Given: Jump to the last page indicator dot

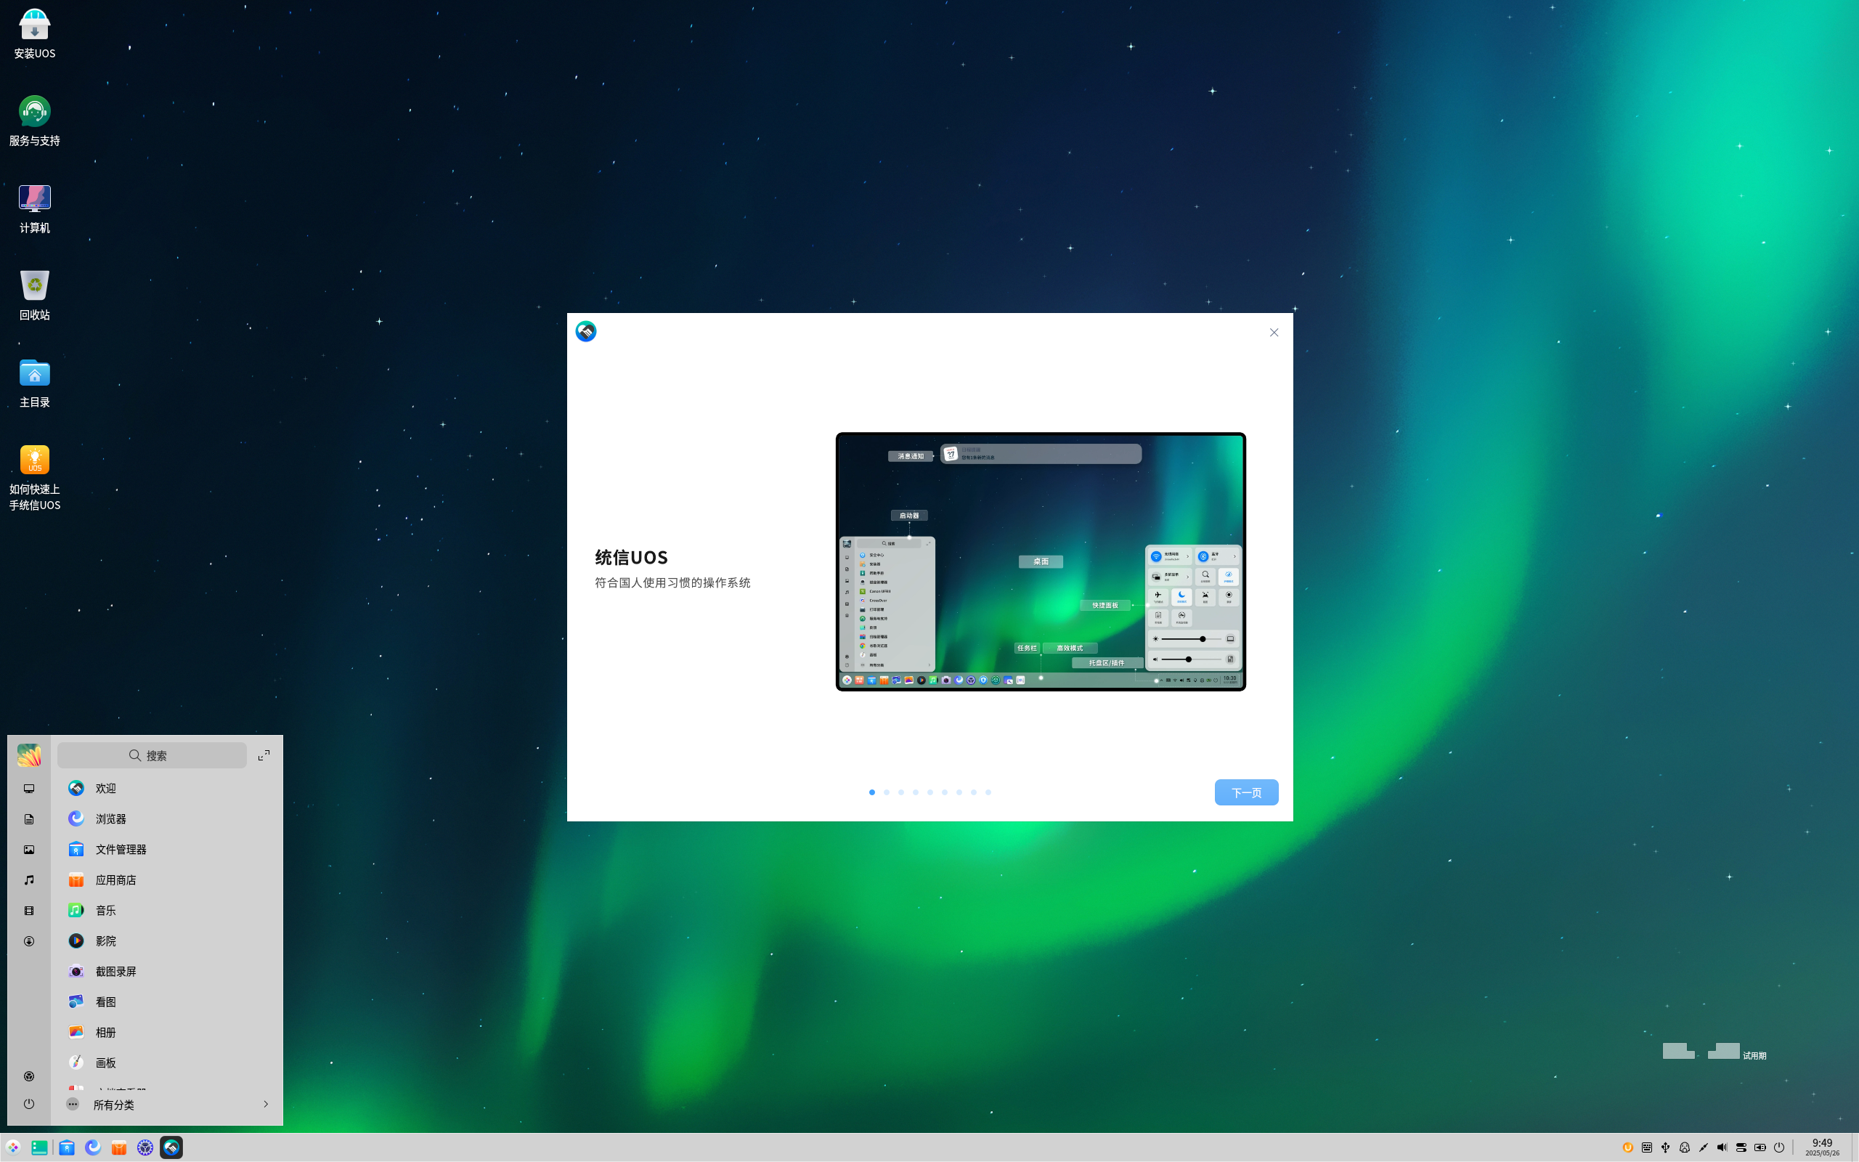Looking at the screenshot, I should 988,792.
